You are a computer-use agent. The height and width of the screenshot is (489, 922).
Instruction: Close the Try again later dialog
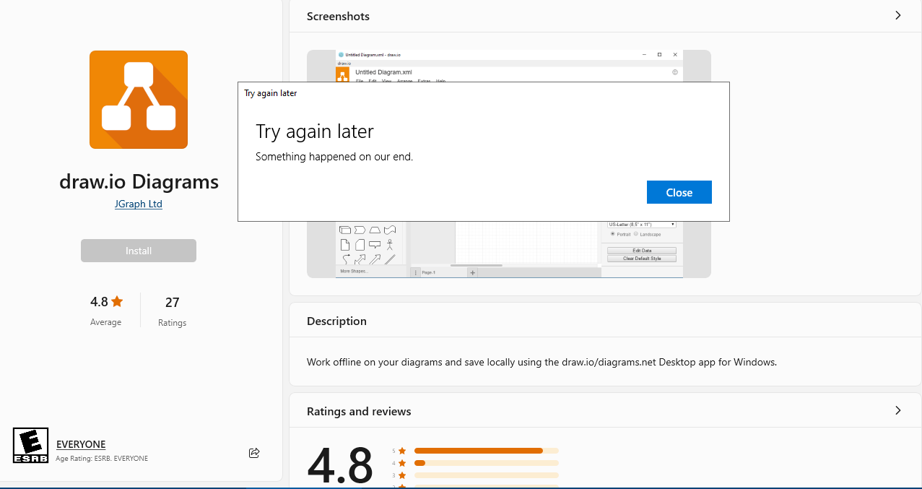[679, 192]
